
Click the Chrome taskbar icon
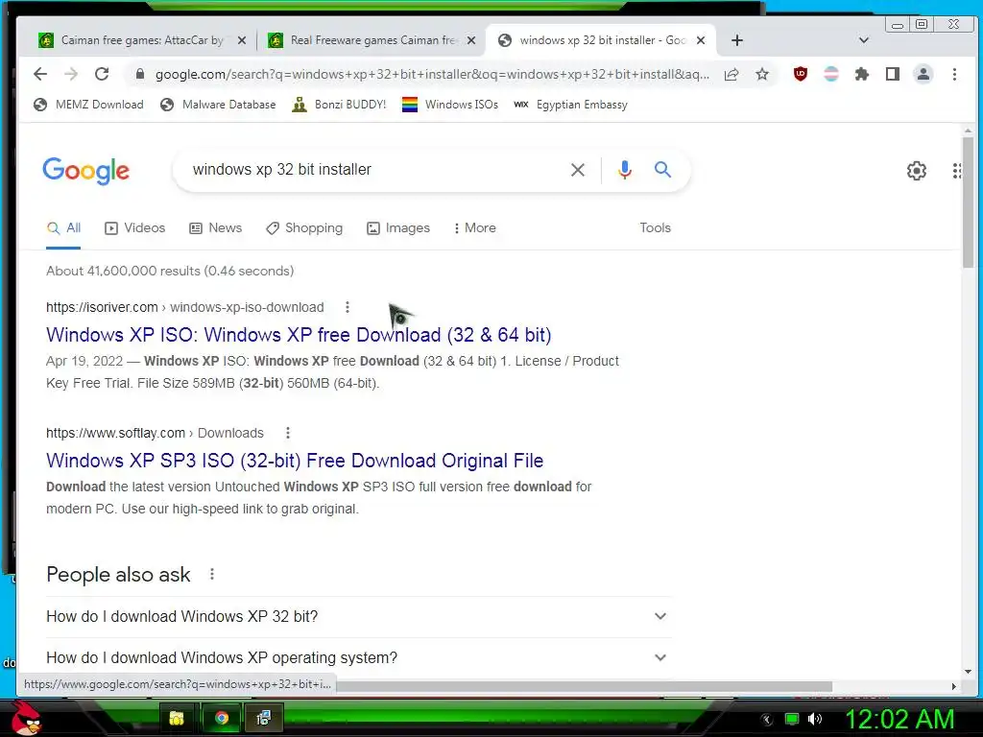[x=221, y=718]
